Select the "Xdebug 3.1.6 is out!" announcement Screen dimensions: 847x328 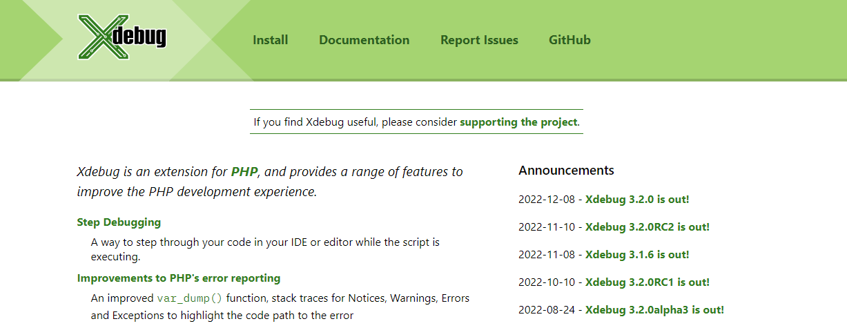click(637, 255)
